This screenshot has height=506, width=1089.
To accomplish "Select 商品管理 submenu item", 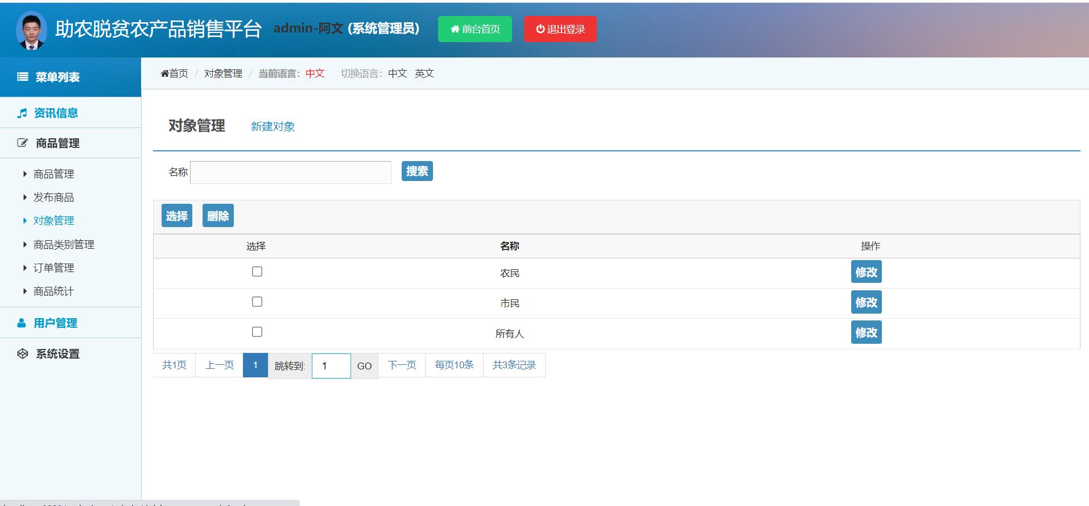I will (53, 174).
